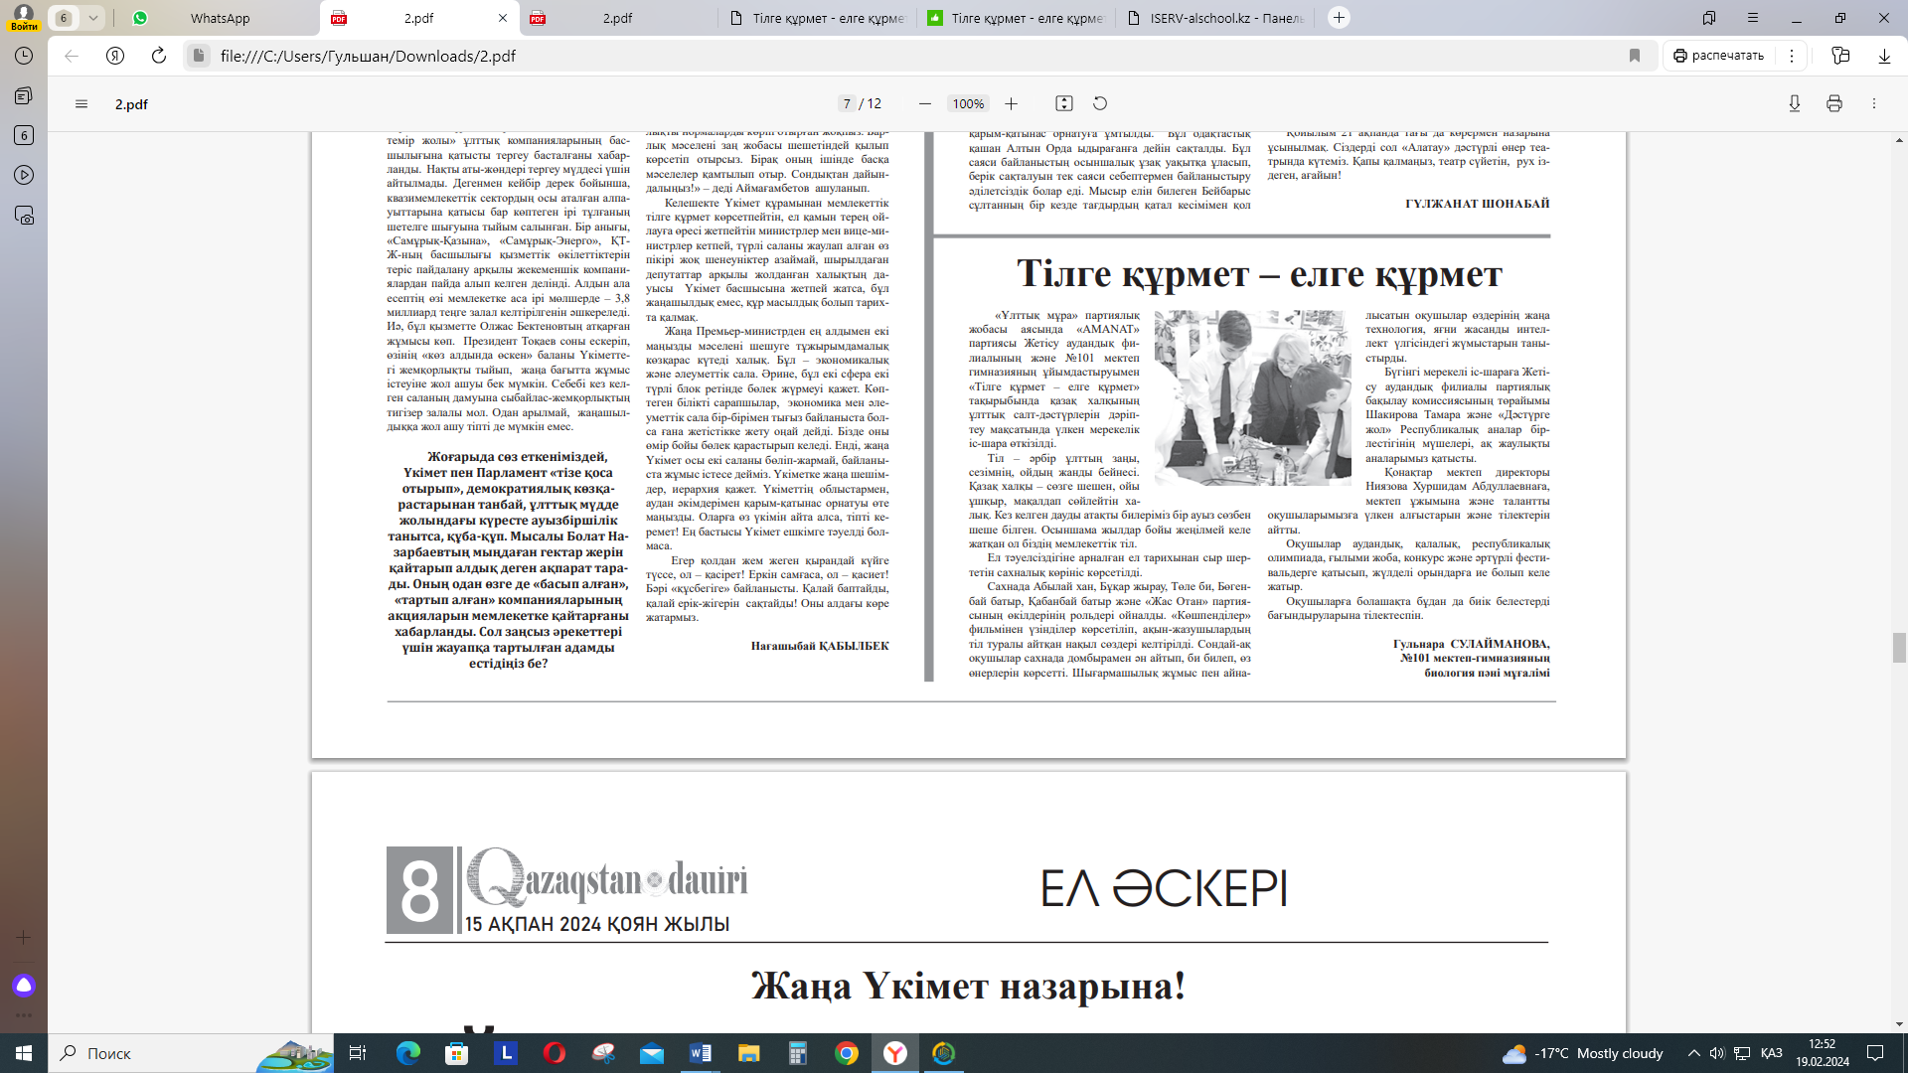Switch to the ISERV-alschool.kz tab

pos(1214,18)
